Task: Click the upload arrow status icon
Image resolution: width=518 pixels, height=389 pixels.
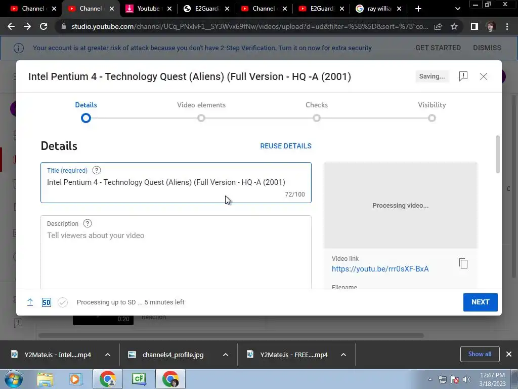Action: 30,302
